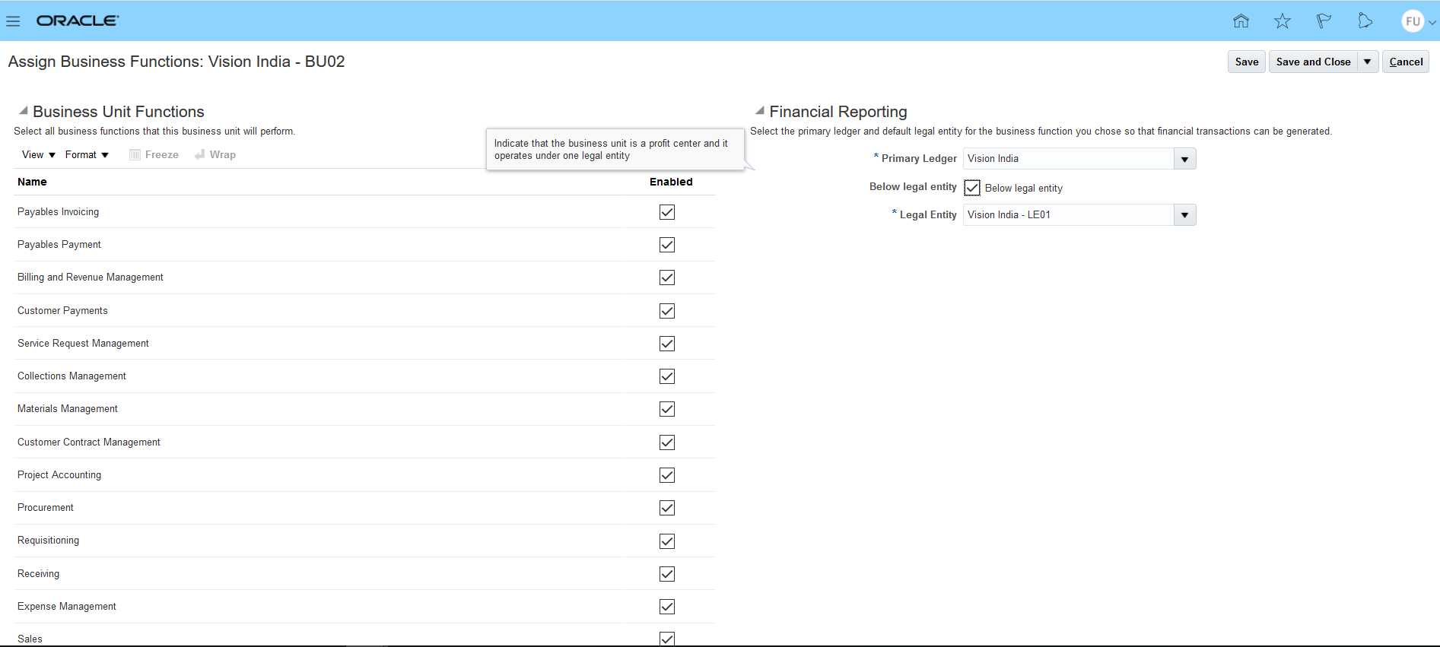1440x647 pixels.
Task: Click the Save button
Action: coord(1247,62)
